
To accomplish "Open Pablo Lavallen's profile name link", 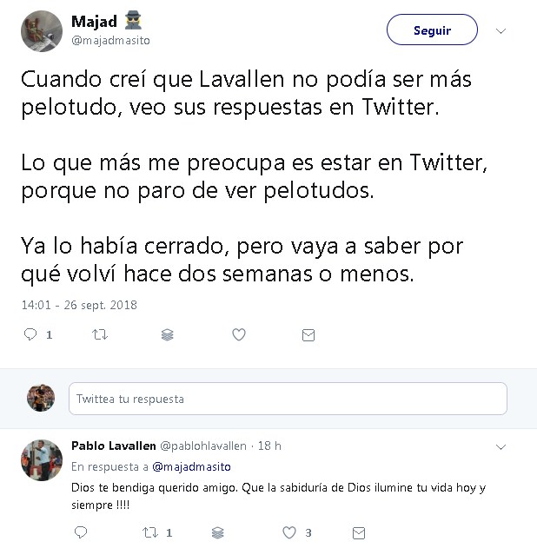I will [x=112, y=446].
